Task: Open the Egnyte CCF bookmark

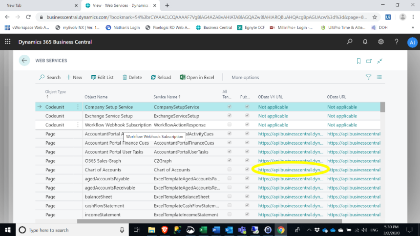Action: (x=251, y=27)
